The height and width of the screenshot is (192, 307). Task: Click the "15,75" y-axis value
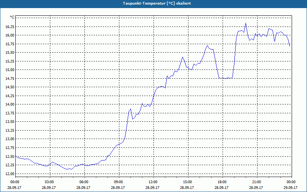pyautogui.click(x=10, y=44)
